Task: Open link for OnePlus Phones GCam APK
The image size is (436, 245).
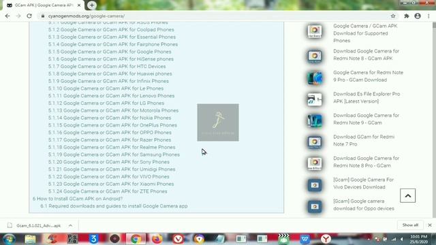Action: tap(112, 125)
